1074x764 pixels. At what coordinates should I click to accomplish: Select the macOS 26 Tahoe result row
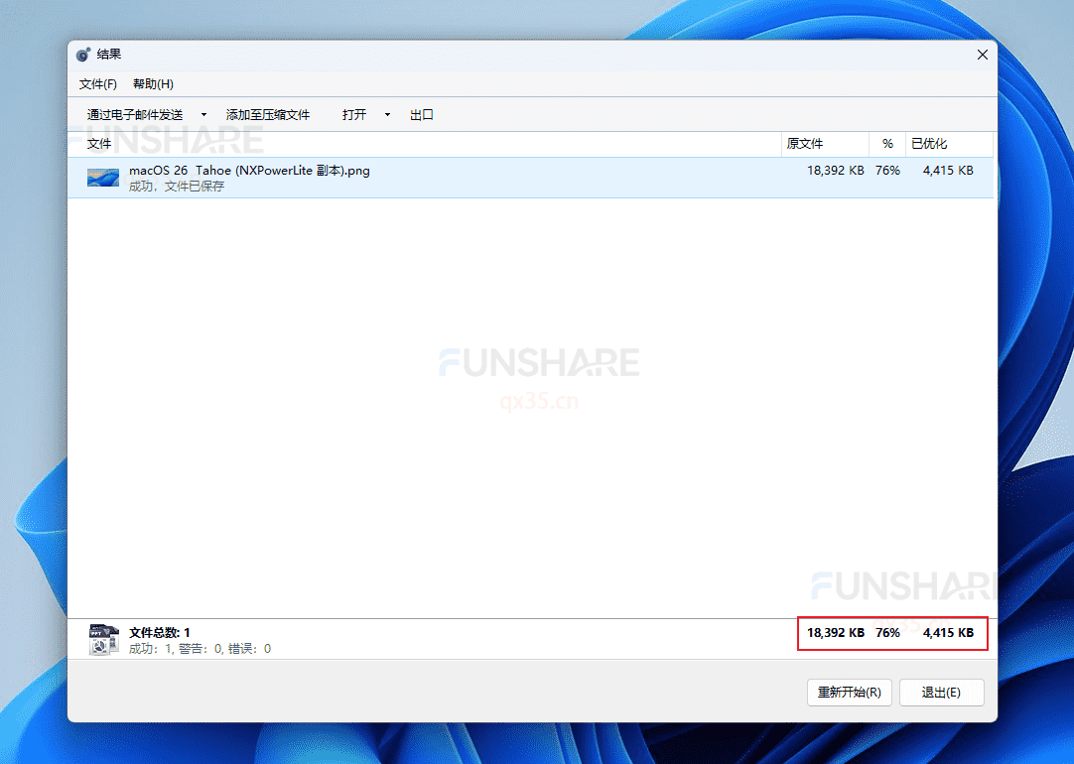tap(397, 177)
